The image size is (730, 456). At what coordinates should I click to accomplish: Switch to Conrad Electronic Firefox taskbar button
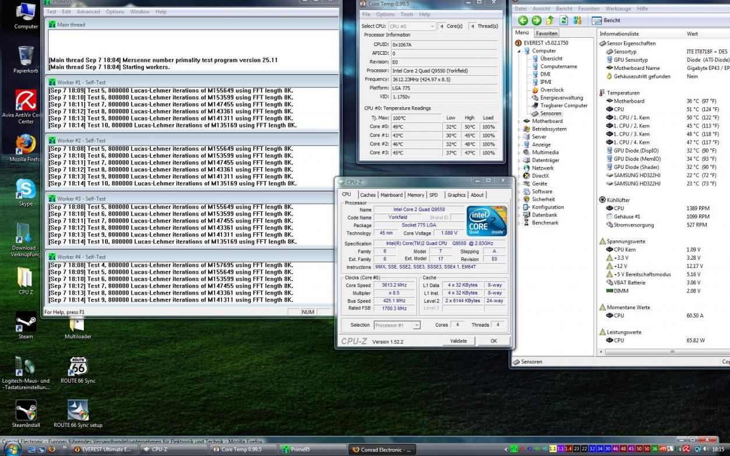pyautogui.click(x=383, y=450)
